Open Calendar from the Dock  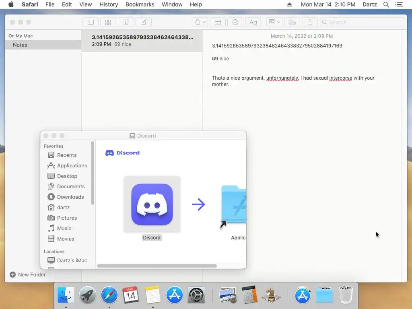[x=131, y=295]
